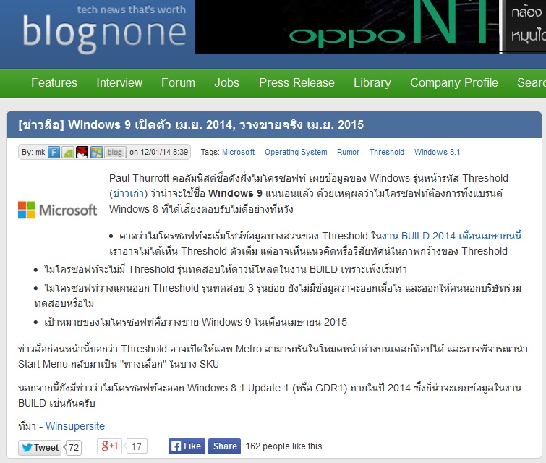Viewport: 546px width, 463px height.
Task: Click the Google +1 button
Action: [109, 446]
